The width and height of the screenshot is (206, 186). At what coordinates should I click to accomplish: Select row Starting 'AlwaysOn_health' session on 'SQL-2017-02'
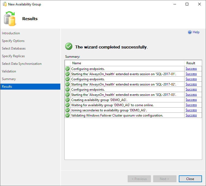click(133, 84)
